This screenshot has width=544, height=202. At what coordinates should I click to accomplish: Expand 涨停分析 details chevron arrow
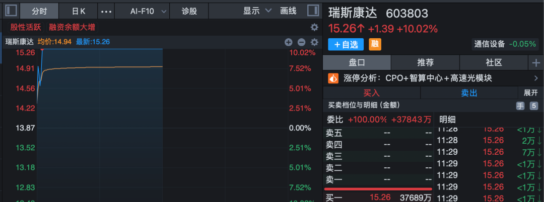tap(536, 78)
